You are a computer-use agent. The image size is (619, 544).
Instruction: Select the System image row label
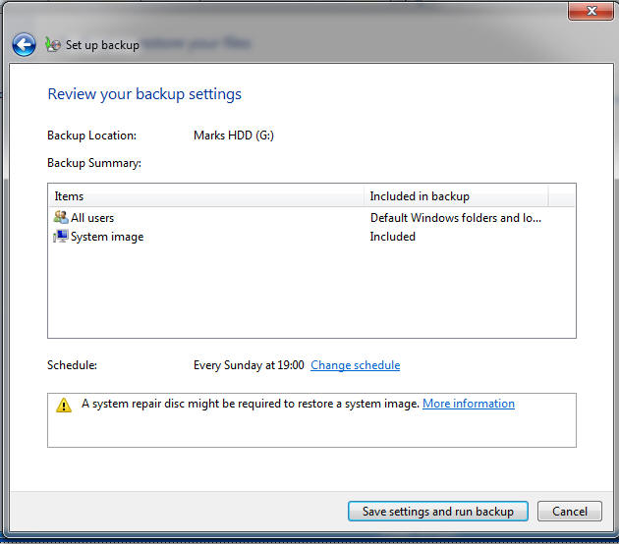[107, 237]
